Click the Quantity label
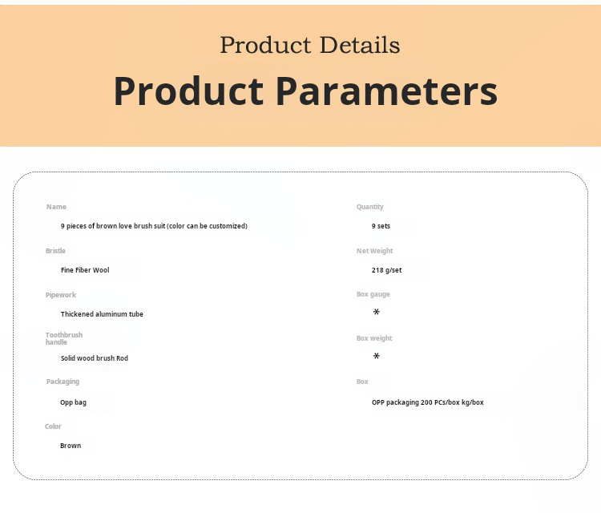Image resolution: width=601 pixels, height=513 pixels. (x=370, y=207)
